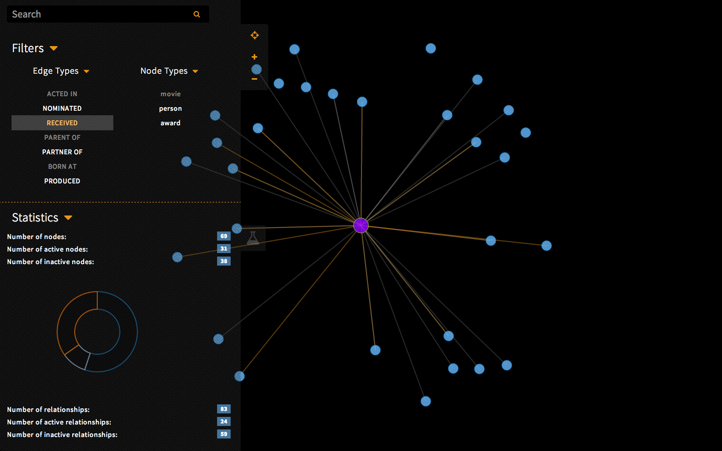The width and height of the screenshot is (722, 451).
Task: Select the person node type
Action: point(170,108)
